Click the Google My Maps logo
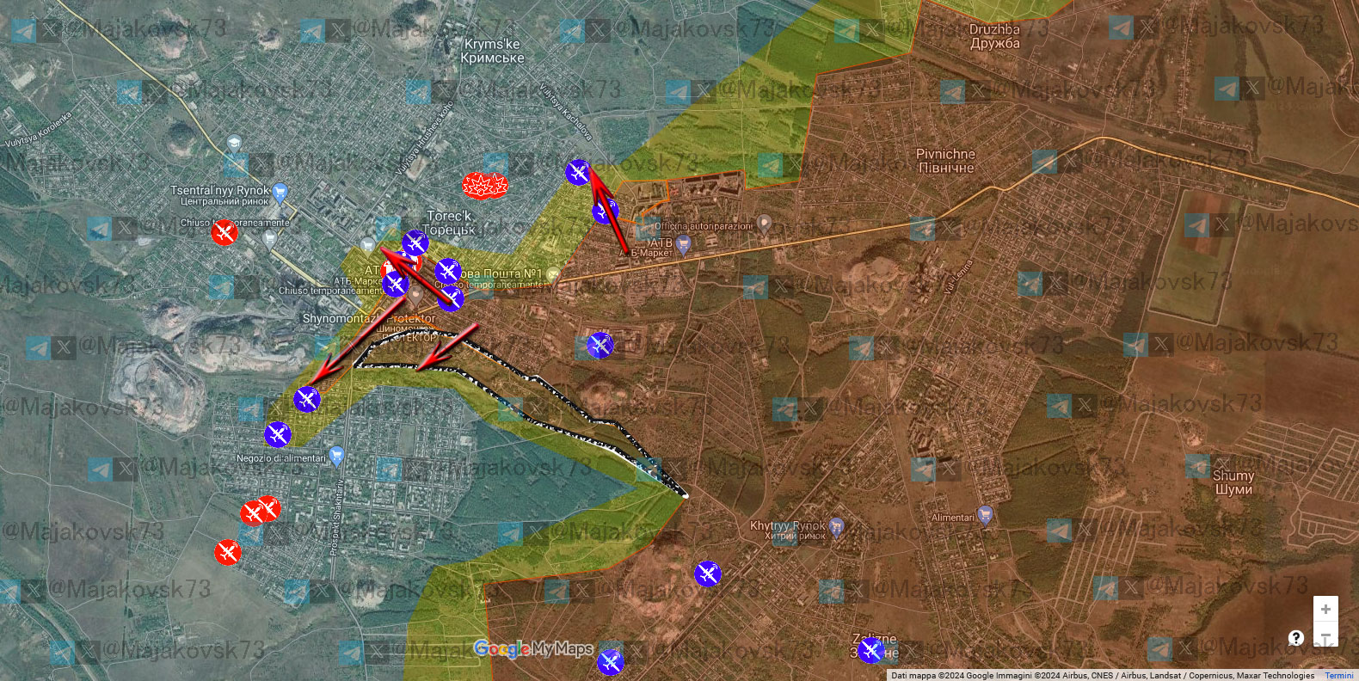 coord(533,649)
